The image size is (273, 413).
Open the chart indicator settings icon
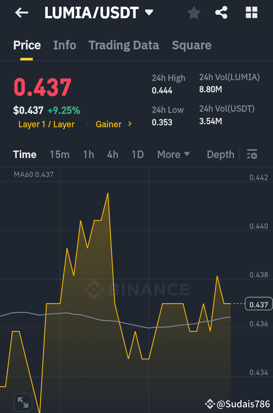coord(252,154)
